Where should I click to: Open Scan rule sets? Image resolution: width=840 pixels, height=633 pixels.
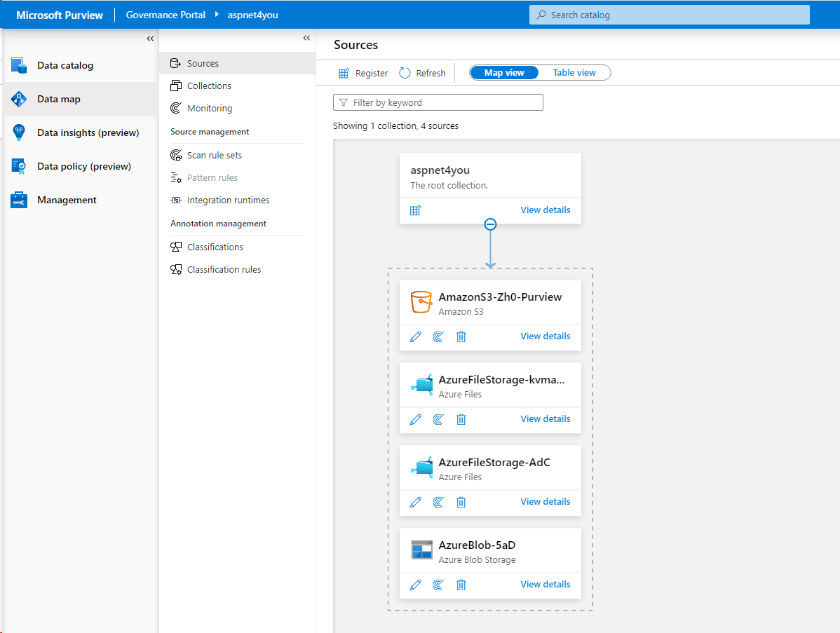point(237,156)
